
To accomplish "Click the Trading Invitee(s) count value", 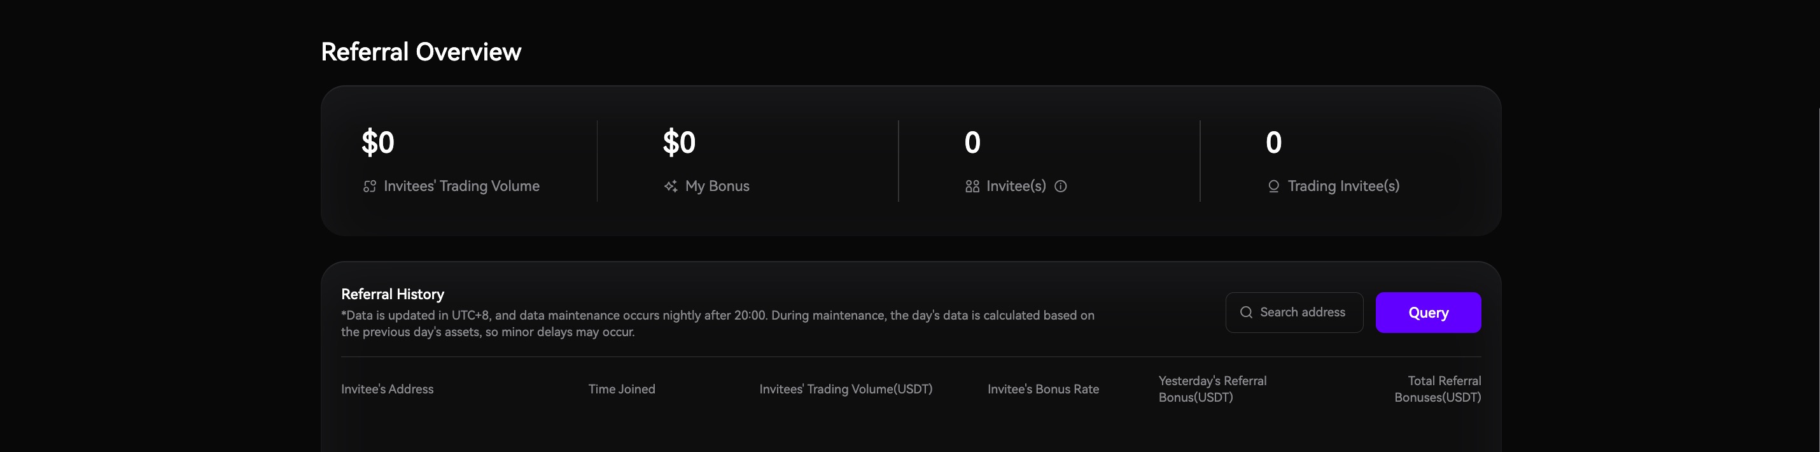I will [x=1273, y=142].
